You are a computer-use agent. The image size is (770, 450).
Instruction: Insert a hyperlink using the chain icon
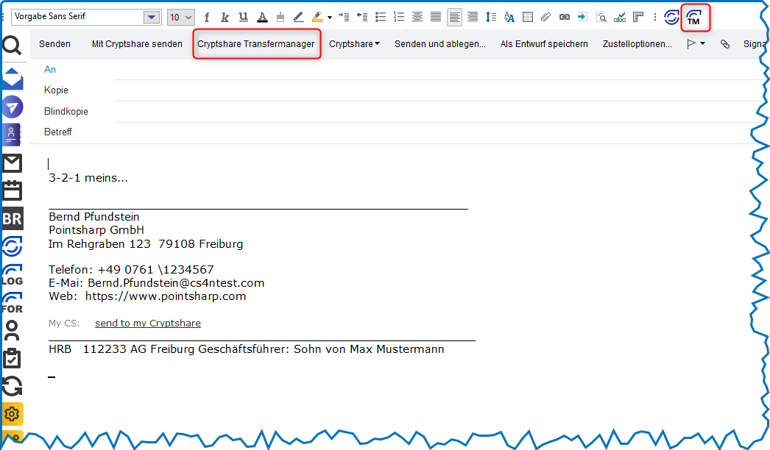[x=564, y=17]
